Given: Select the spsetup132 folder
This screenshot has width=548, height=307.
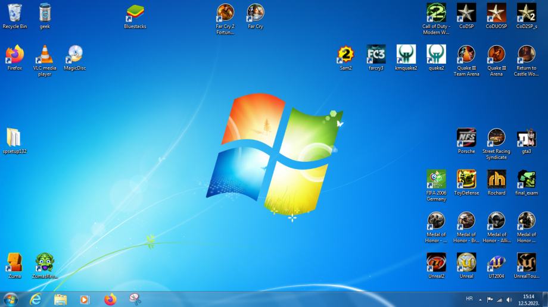Looking at the screenshot, I should pos(15,141).
